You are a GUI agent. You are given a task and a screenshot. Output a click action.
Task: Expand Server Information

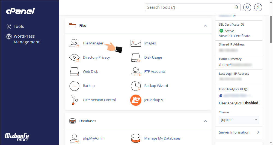(x=258, y=132)
